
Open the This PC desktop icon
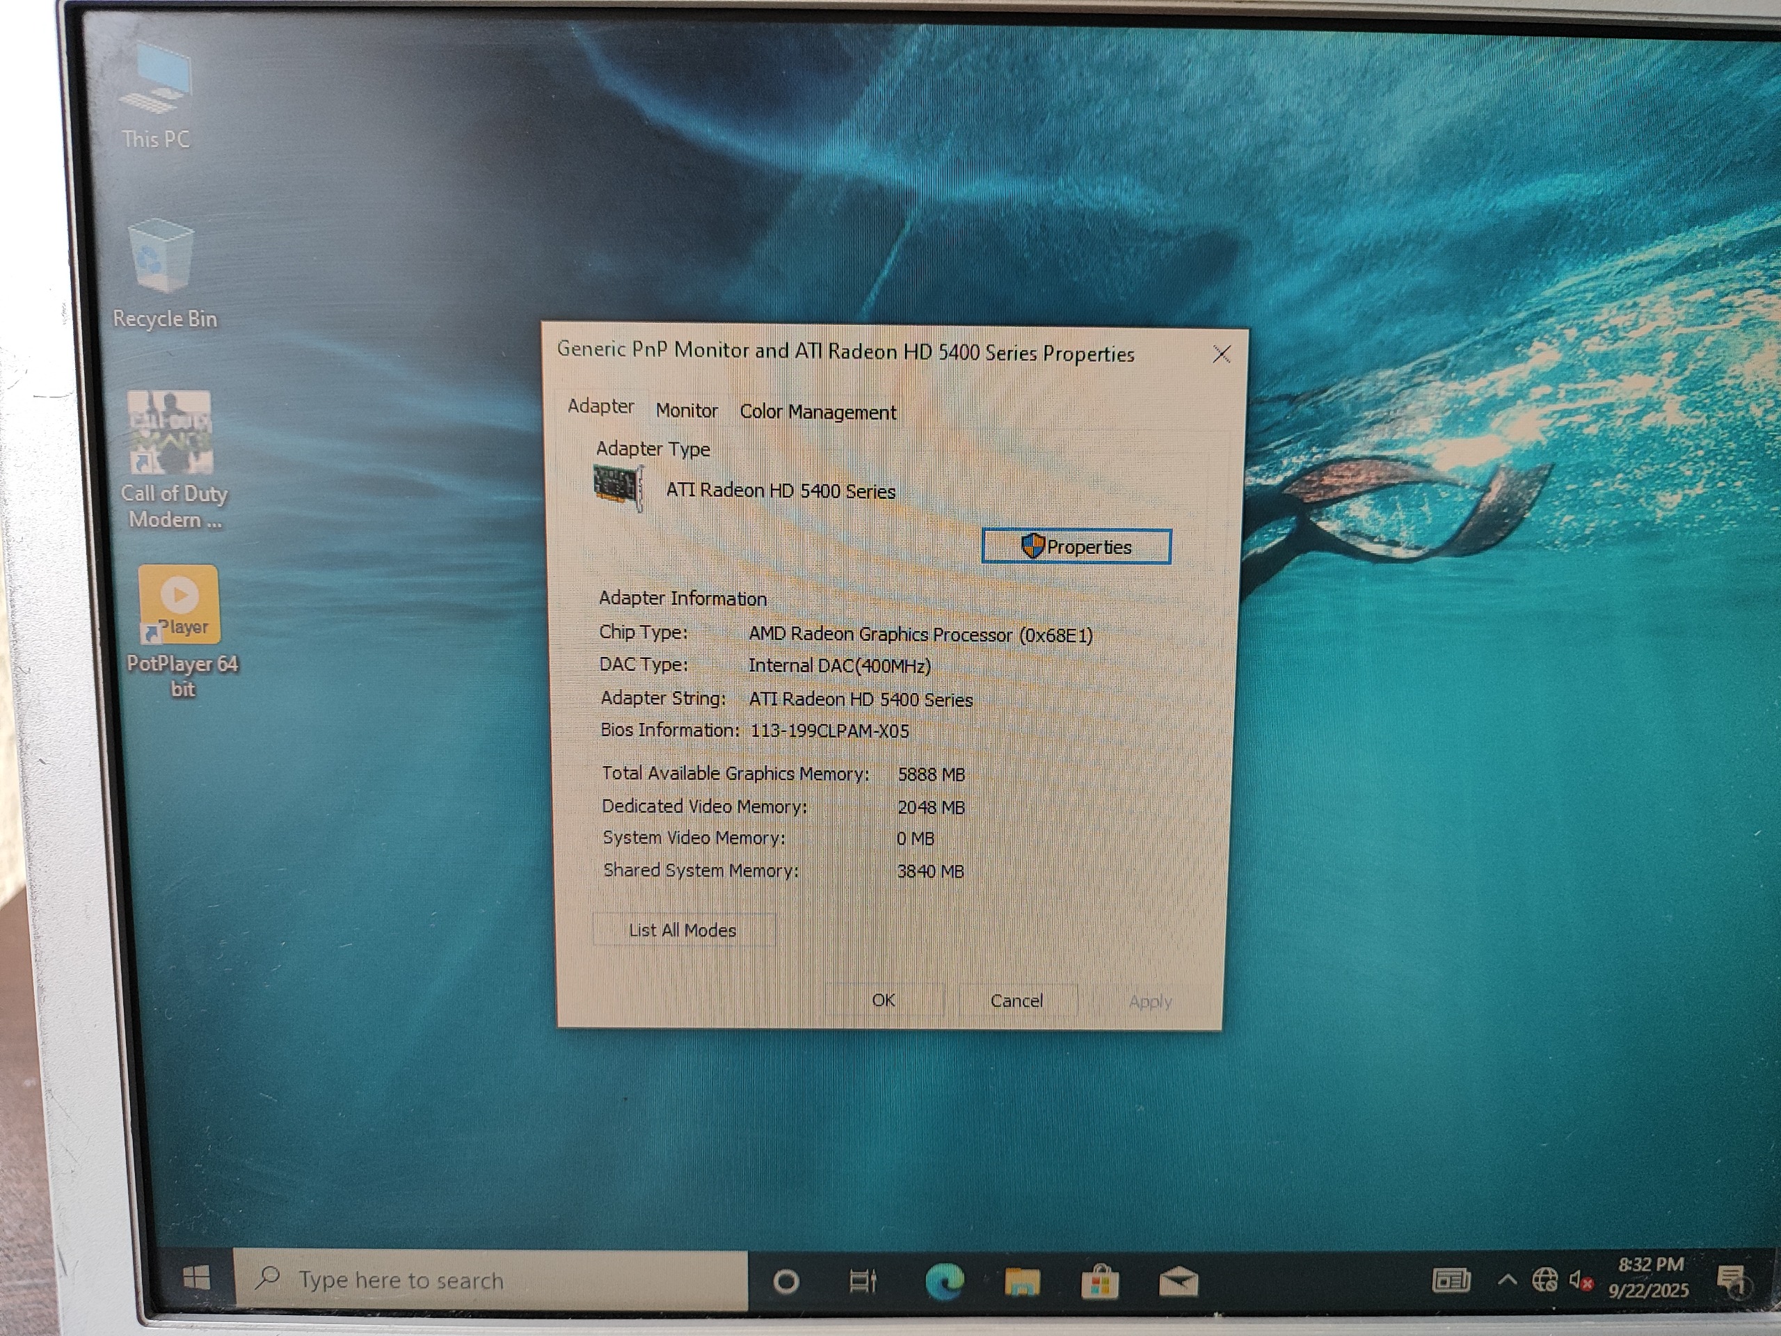click(x=157, y=97)
